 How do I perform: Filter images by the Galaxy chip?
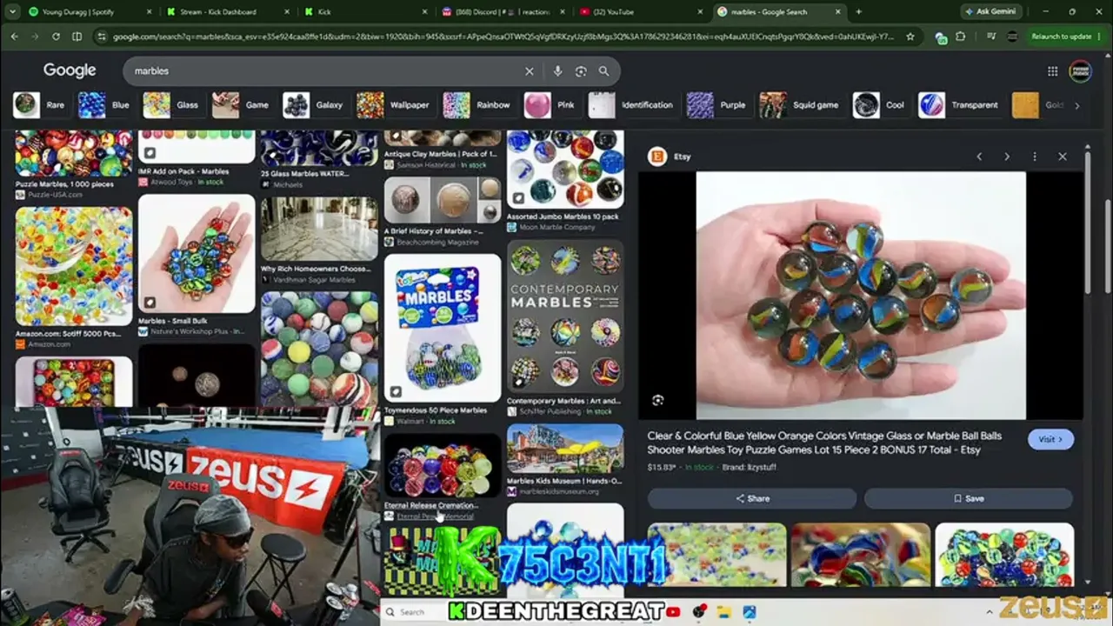click(x=313, y=105)
